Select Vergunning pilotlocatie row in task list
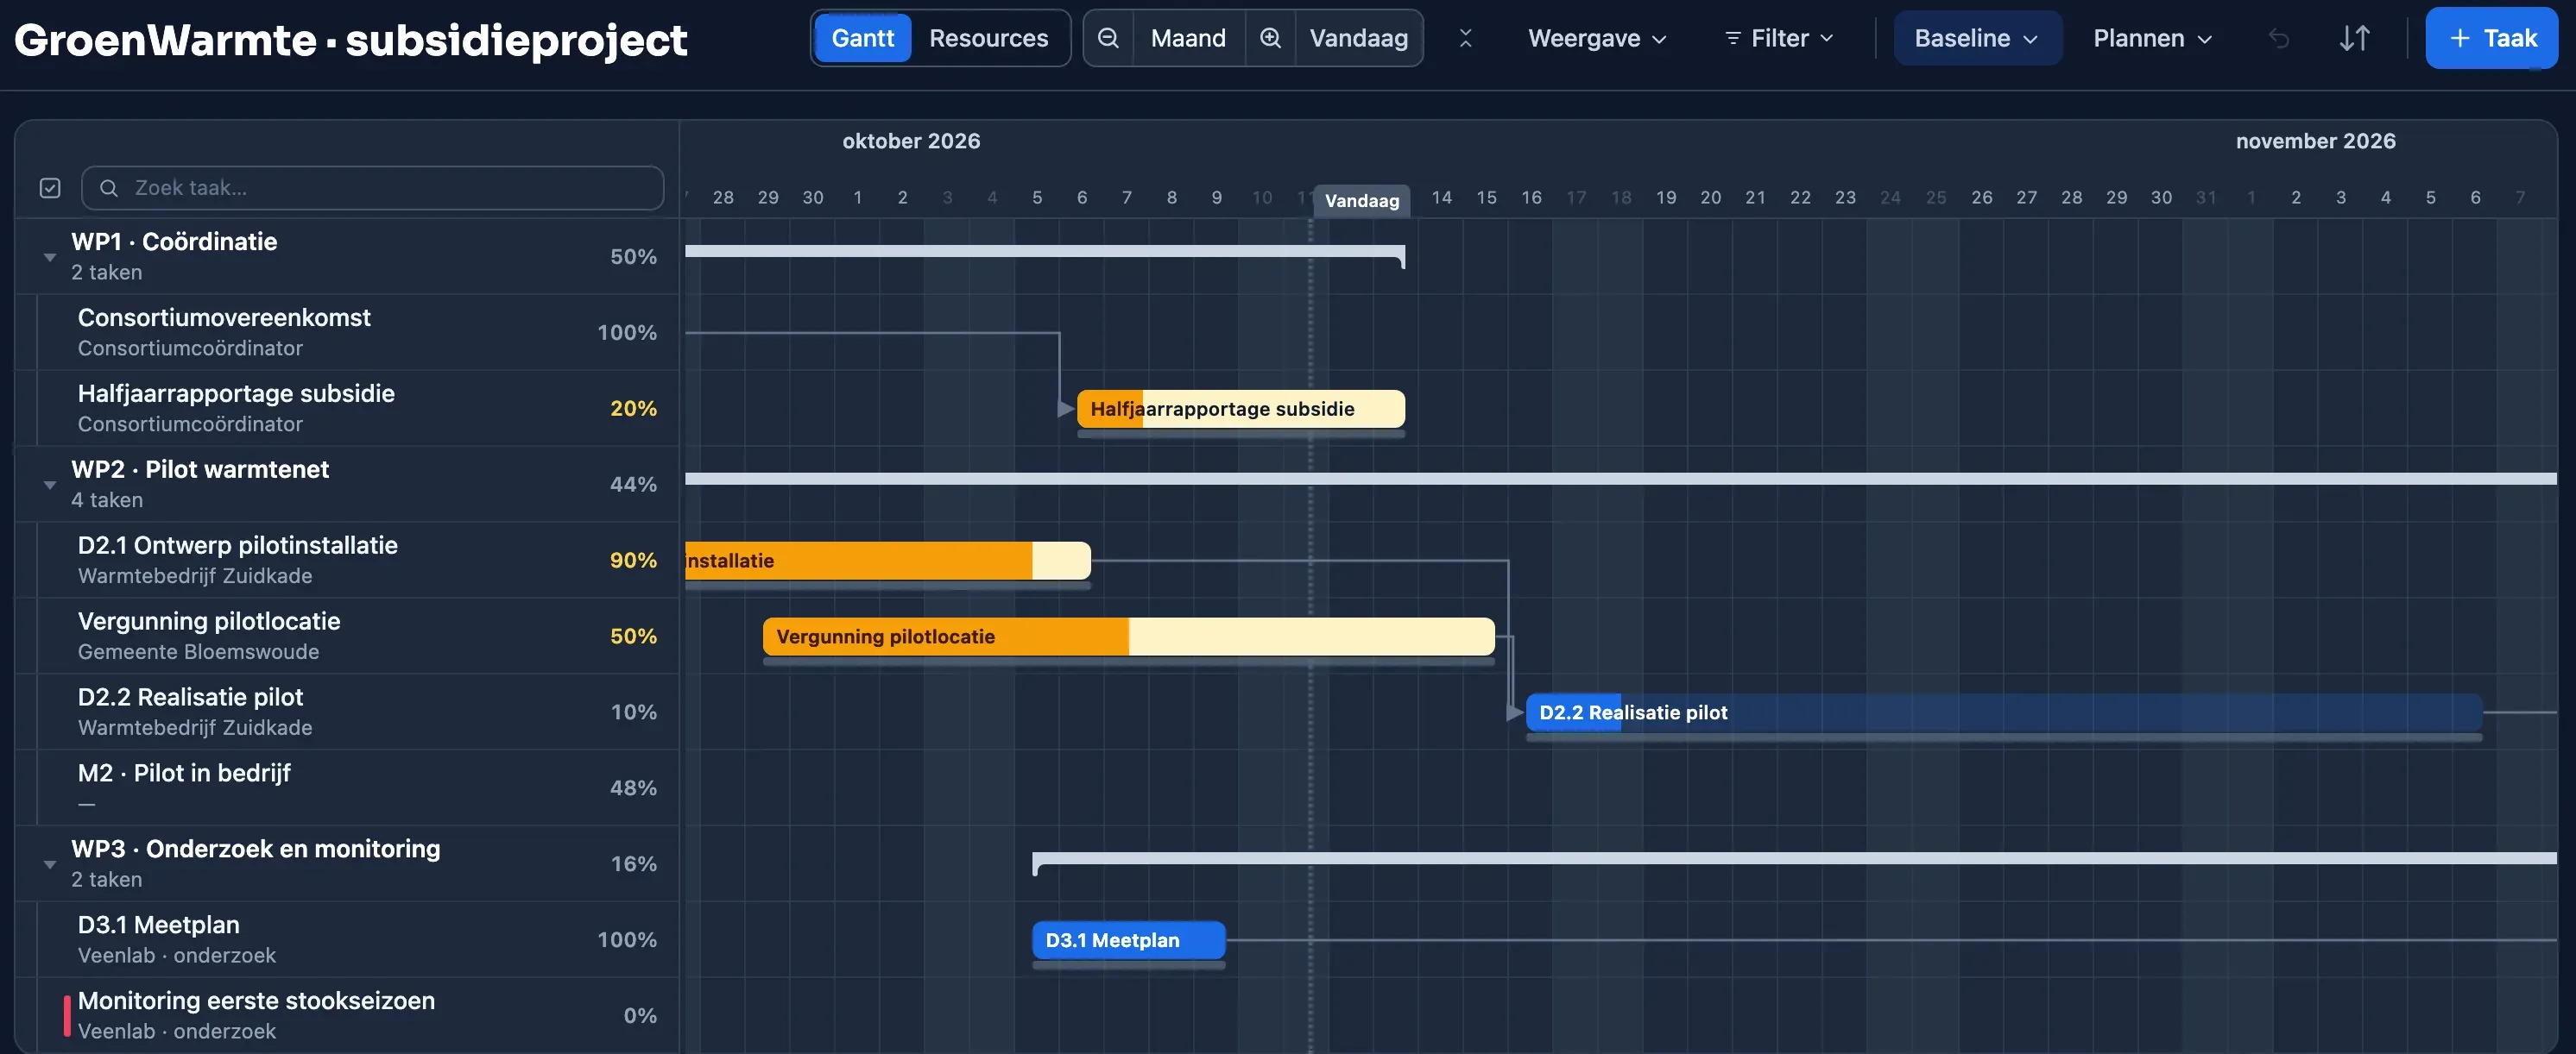The image size is (2576, 1054). pyautogui.click(x=347, y=637)
